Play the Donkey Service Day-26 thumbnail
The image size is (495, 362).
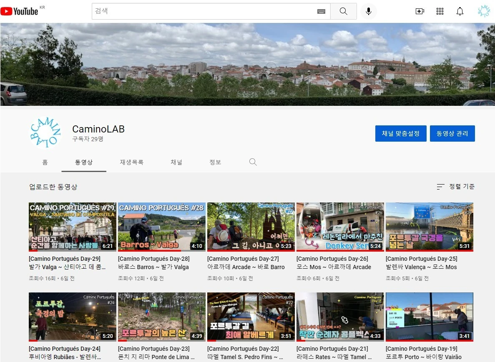(340, 227)
